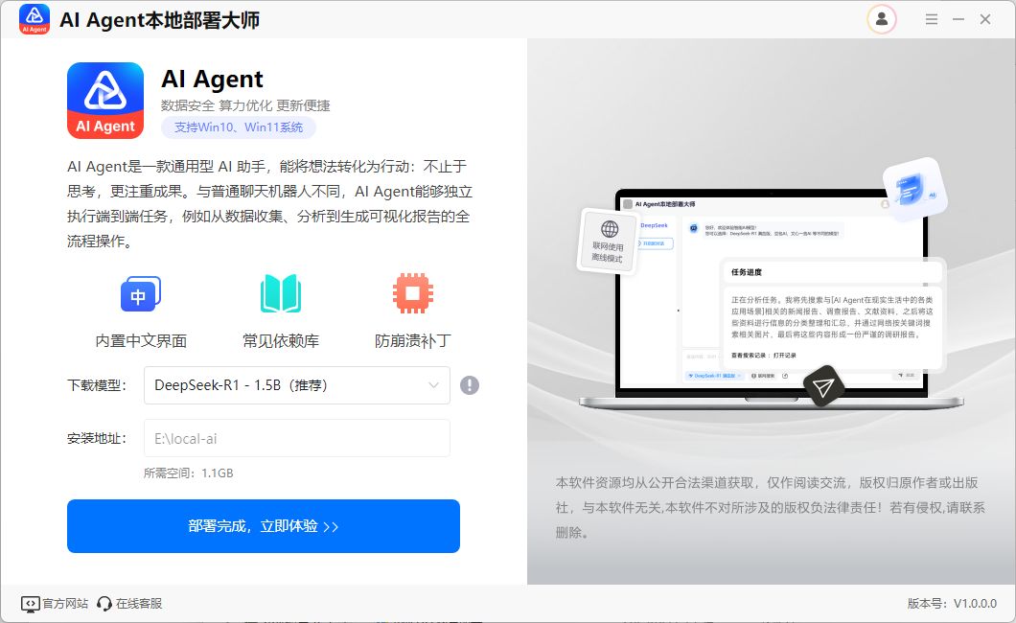Click 部署完成，立即体验 button
The height and width of the screenshot is (623, 1016).
click(264, 526)
